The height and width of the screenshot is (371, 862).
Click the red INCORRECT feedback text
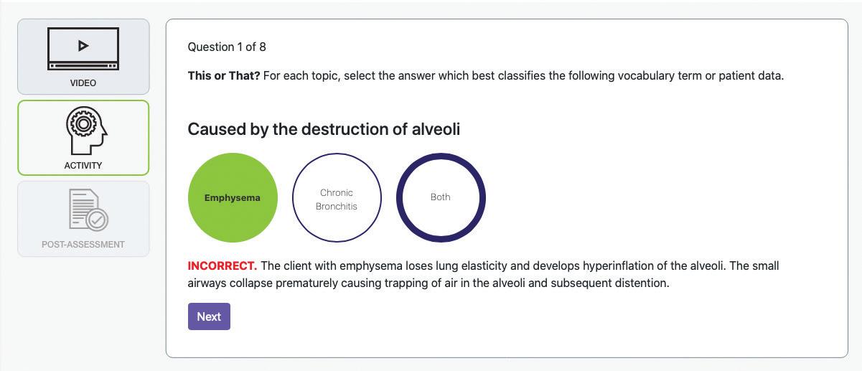point(222,266)
